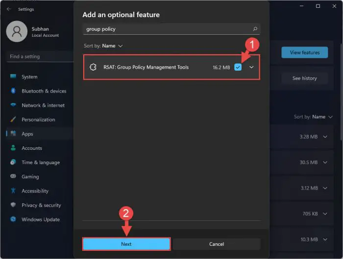Uncheck RSAT Group Policy Management Tools checkbox

point(238,67)
